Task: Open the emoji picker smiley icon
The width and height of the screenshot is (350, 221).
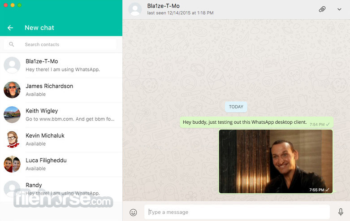Action: 133,212
